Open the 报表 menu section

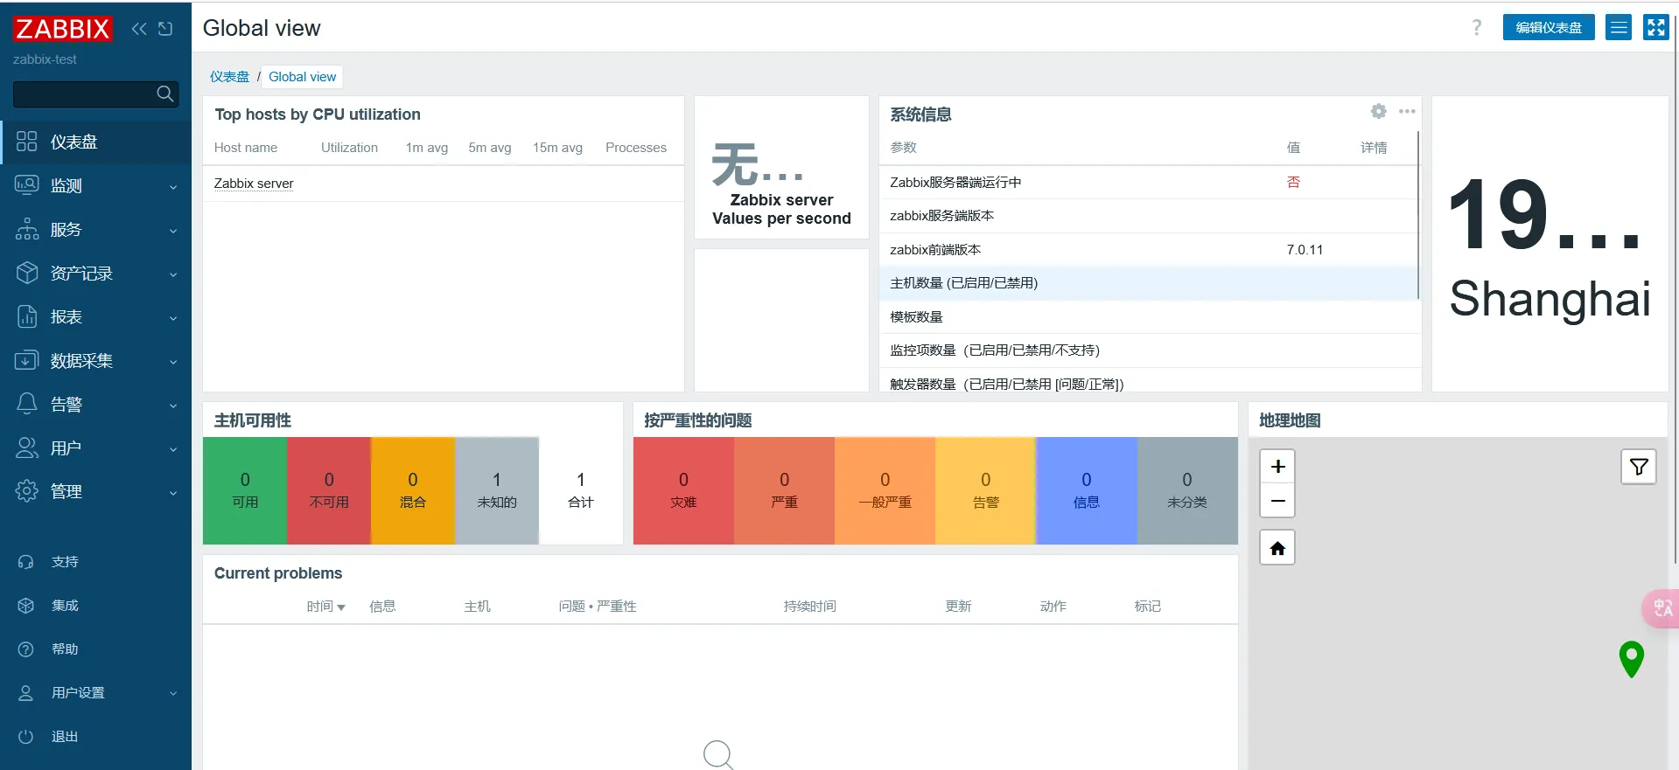(95, 316)
